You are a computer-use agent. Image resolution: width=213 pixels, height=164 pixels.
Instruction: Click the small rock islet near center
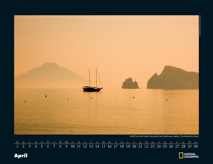pyautogui.click(x=130, y=84)
